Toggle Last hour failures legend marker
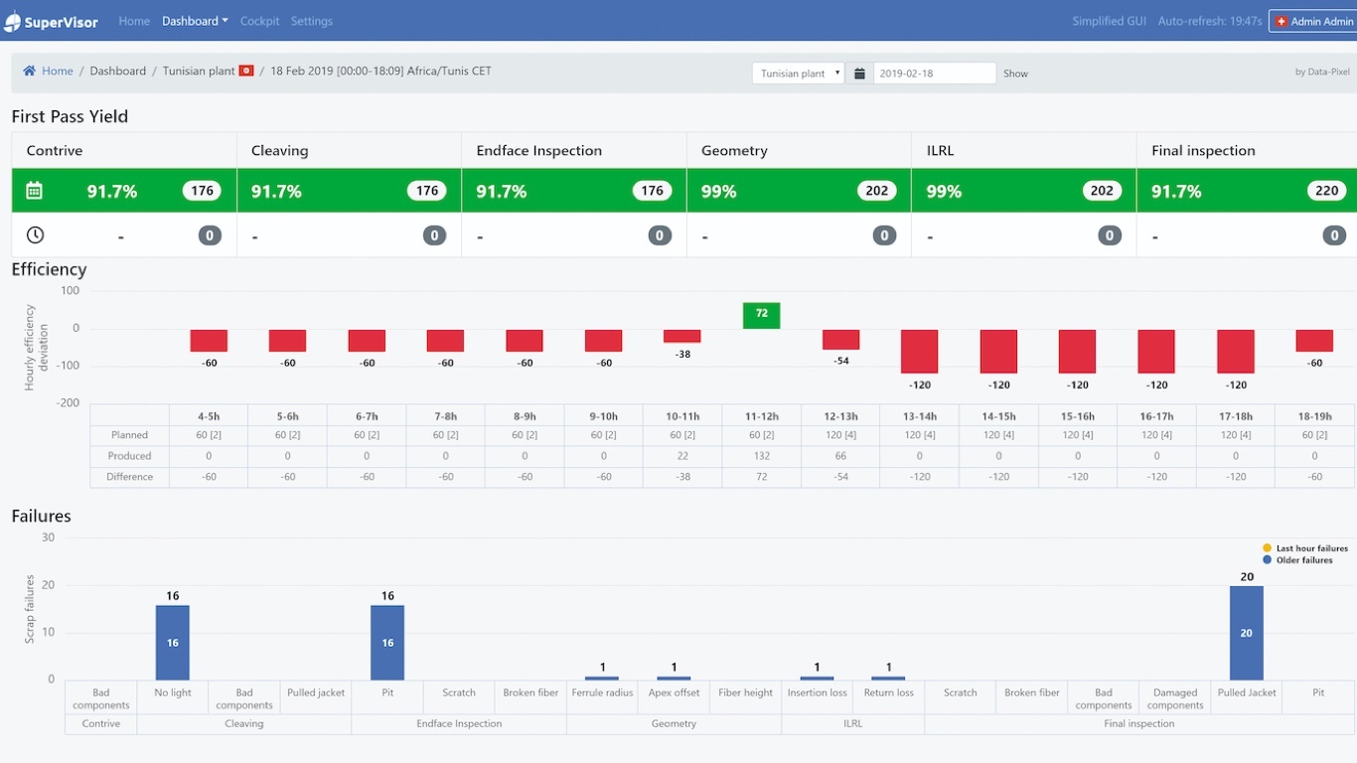 (1267, 548)
